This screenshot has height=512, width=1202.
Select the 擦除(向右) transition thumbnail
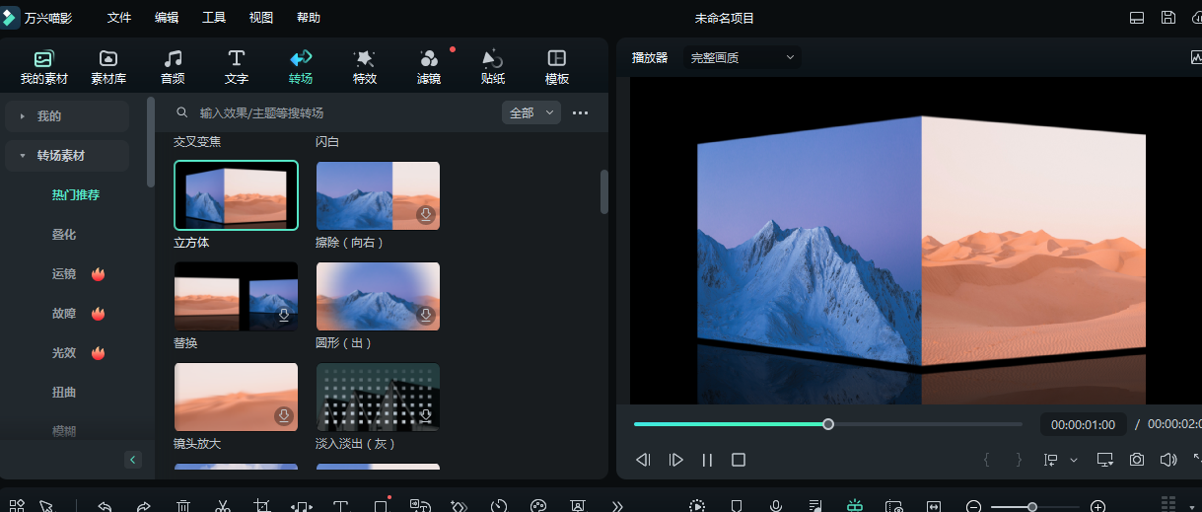tap(378, 195)
